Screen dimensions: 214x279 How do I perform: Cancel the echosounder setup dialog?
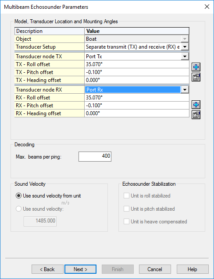click(155, 269)
